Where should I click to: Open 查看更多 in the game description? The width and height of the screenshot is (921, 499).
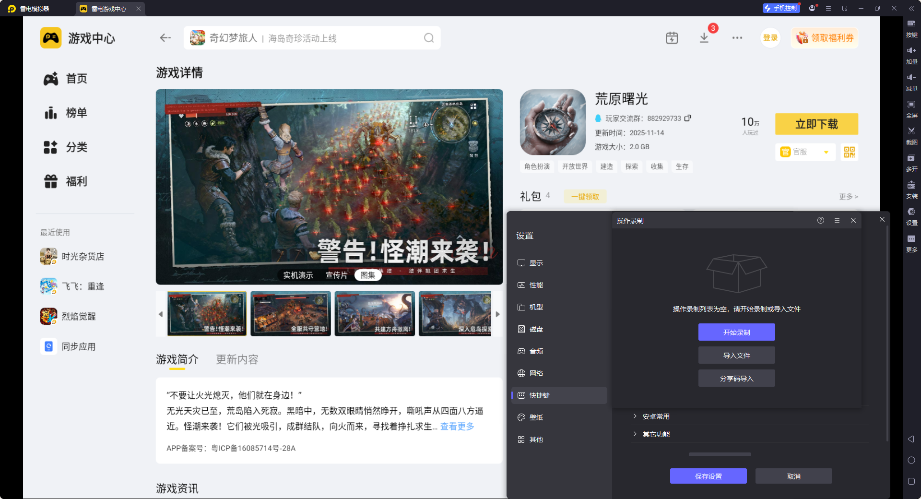456,426
